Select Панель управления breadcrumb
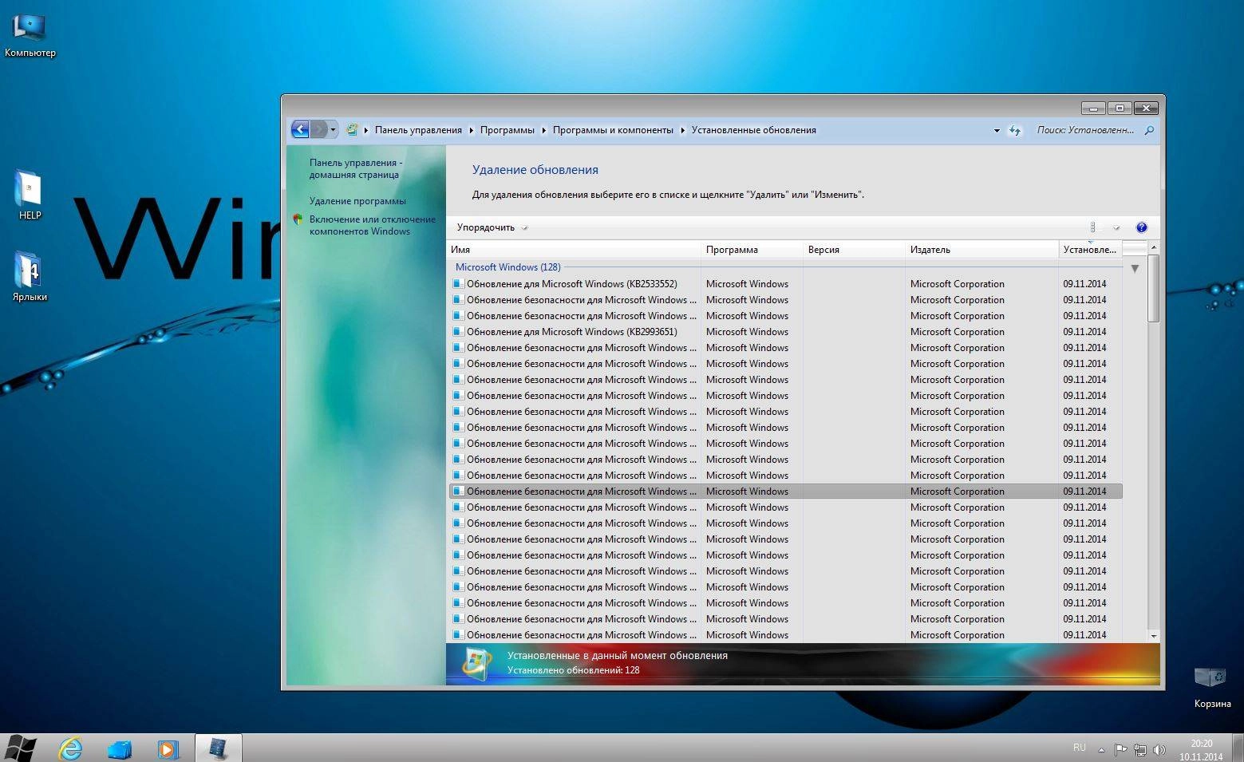The height and width of the screenshot is (762, 1244). [418, 130]
